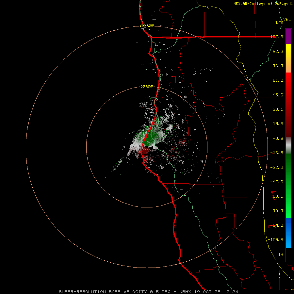Select the 107.8 velocity scale value

277,37
